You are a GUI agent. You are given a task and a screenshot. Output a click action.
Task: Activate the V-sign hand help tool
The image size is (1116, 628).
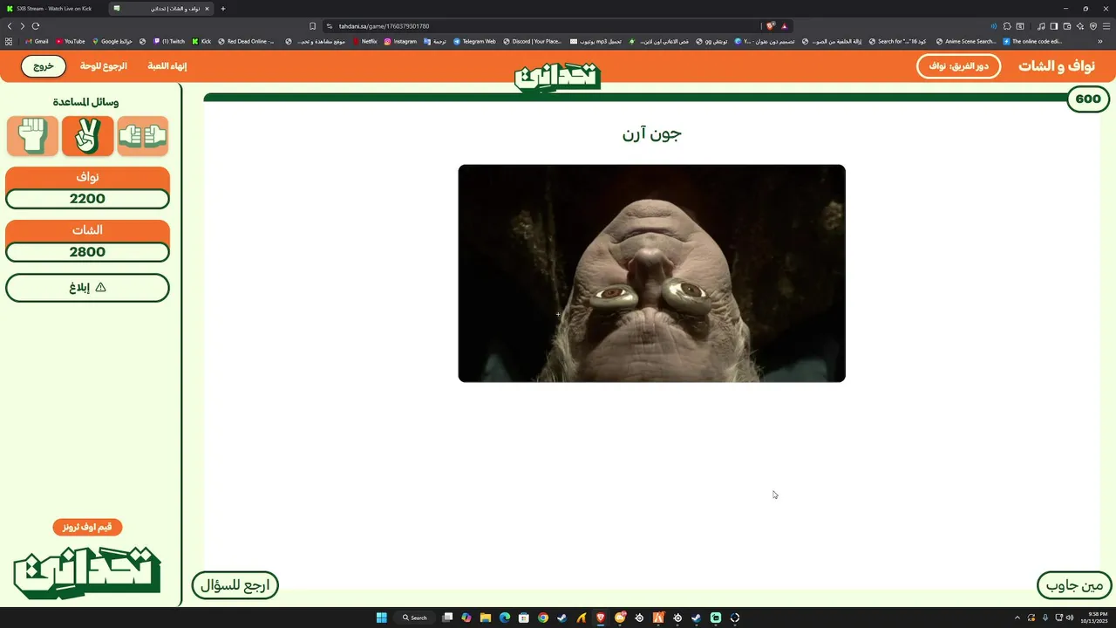tap(87, 136)
